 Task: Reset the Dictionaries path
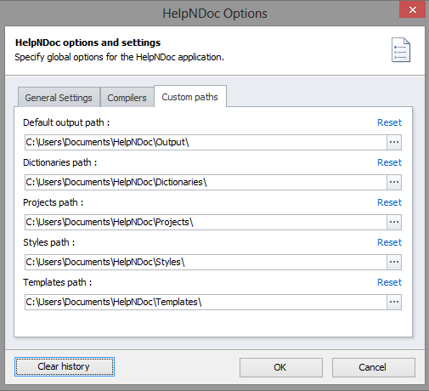tap(389, 162)
